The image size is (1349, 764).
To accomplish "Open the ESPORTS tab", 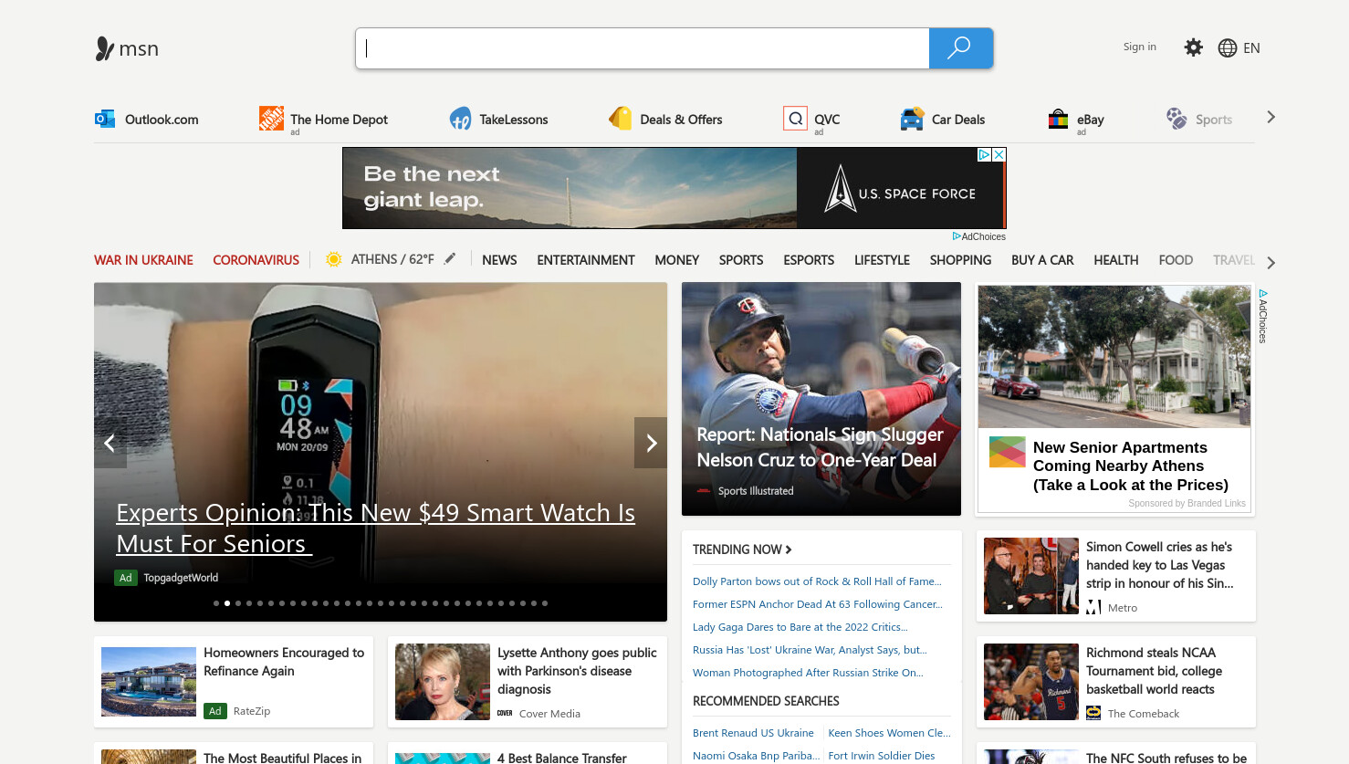I will click(809, 260).
